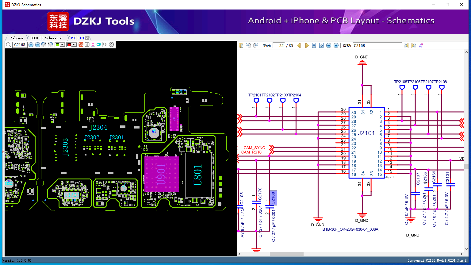The image size is (471, 265).
Task: Select U901 chip on the PCB layout
Action: pos(162,175)
